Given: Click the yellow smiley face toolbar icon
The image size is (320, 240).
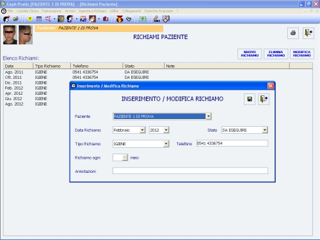Looking at the screenshot, I should pos(30,19).
